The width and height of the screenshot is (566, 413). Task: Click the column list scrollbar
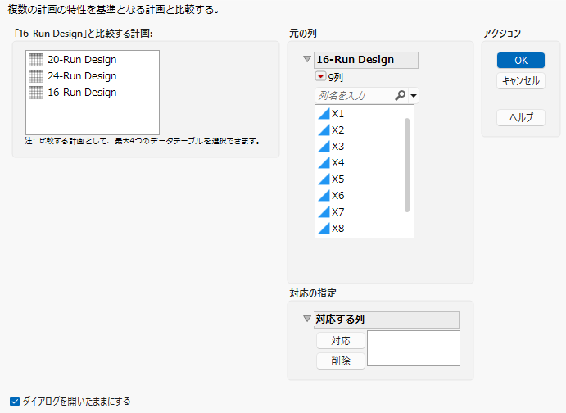(x=407, y=165)
